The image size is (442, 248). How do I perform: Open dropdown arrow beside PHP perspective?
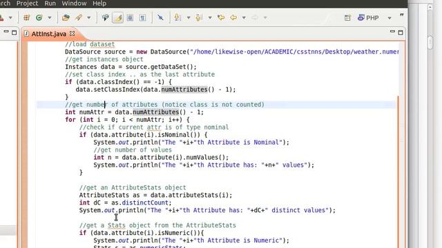pos(390,18)
